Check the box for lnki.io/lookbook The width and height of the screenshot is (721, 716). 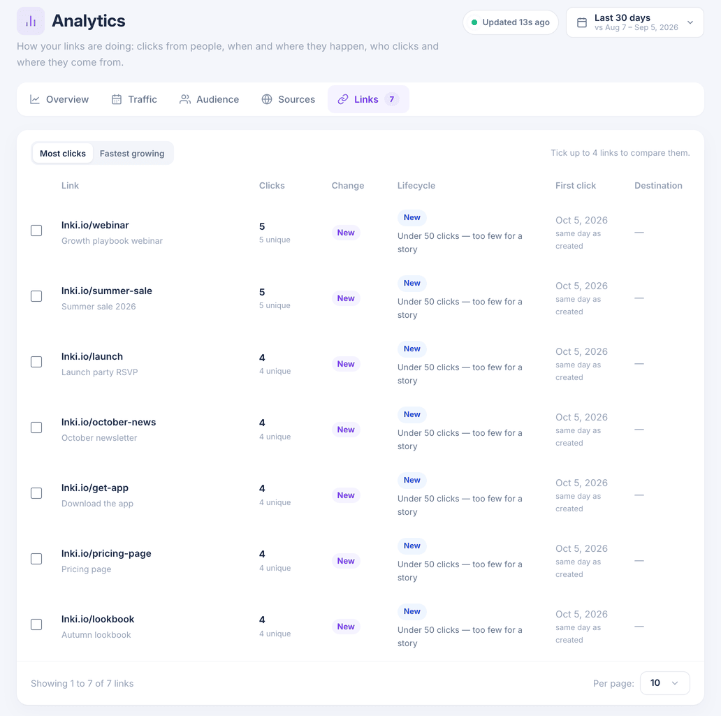click(x=36, y=624)
